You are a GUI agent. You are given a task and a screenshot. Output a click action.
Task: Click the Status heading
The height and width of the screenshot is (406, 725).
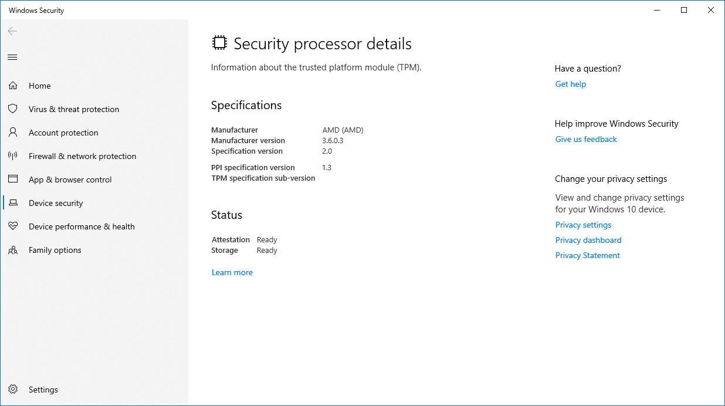(226, 215)
